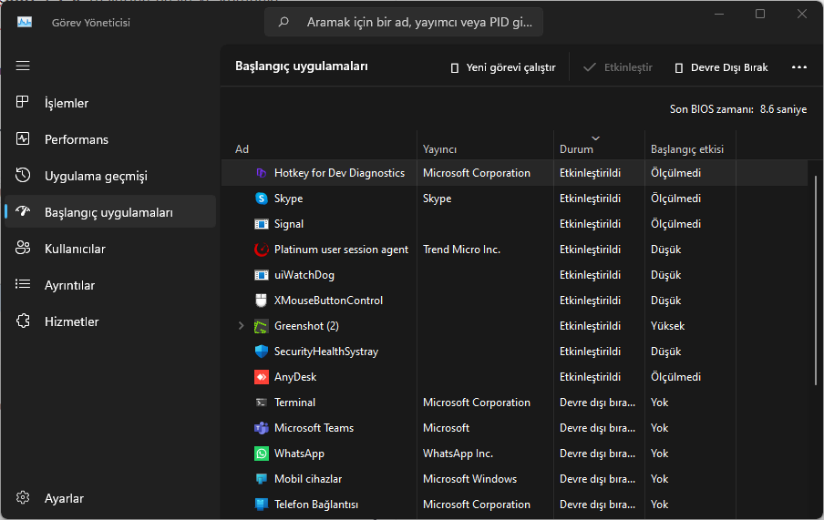Sort by the Yayıncı column header
This screenshot has height=520, width=824.
click(x=439, y=149)
